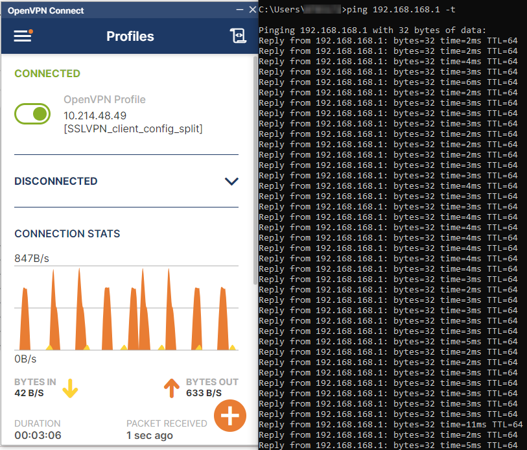Click the CONNECTION STATS heading
Image resolution: width=527 pixels, height=450 pixels.
tap(67, 233)
